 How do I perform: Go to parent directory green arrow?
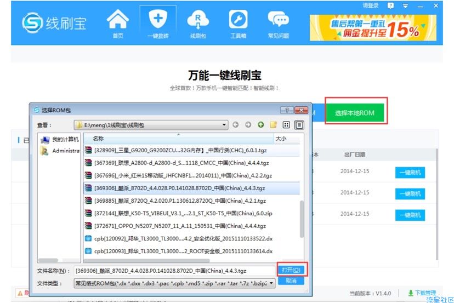[261, 125]
